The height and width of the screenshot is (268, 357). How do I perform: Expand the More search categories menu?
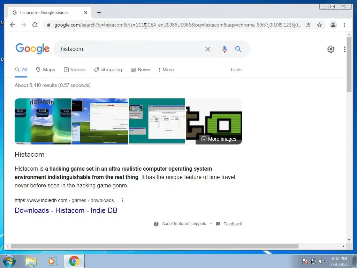coord(166,70)
